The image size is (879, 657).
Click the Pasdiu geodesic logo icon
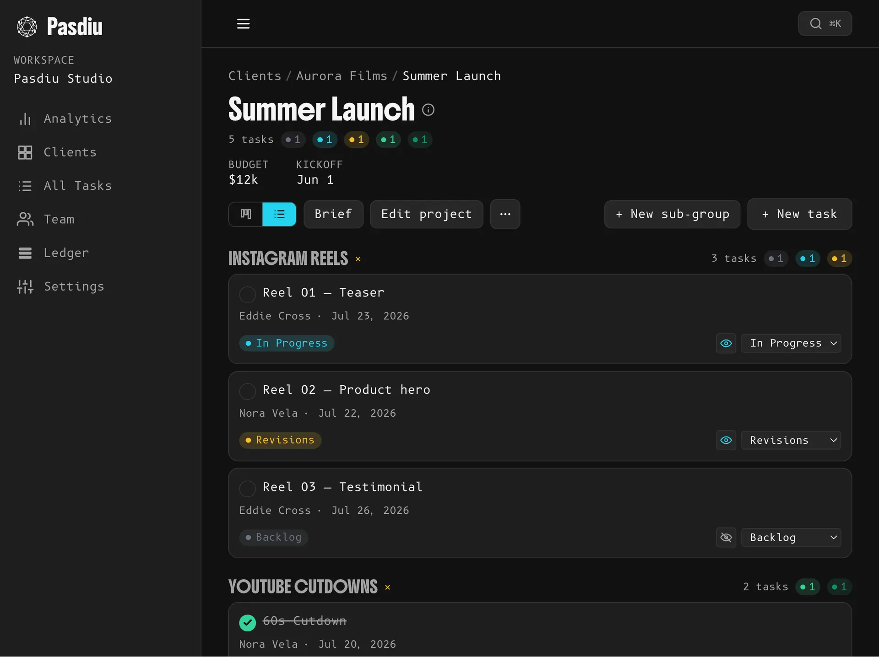pyautogui.click(x=27, y=27)
